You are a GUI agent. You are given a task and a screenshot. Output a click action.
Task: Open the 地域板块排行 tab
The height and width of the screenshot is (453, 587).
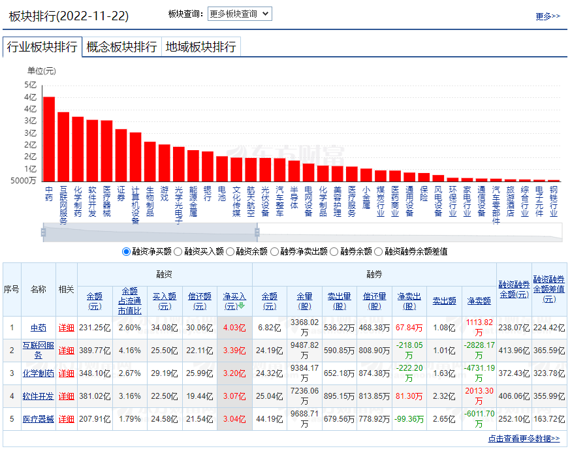click(200, 47)
